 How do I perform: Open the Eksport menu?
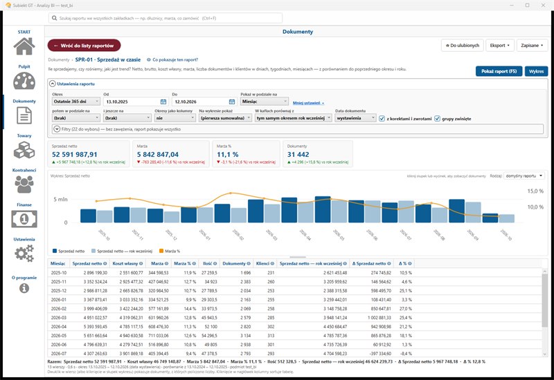[x=499, y=46]
